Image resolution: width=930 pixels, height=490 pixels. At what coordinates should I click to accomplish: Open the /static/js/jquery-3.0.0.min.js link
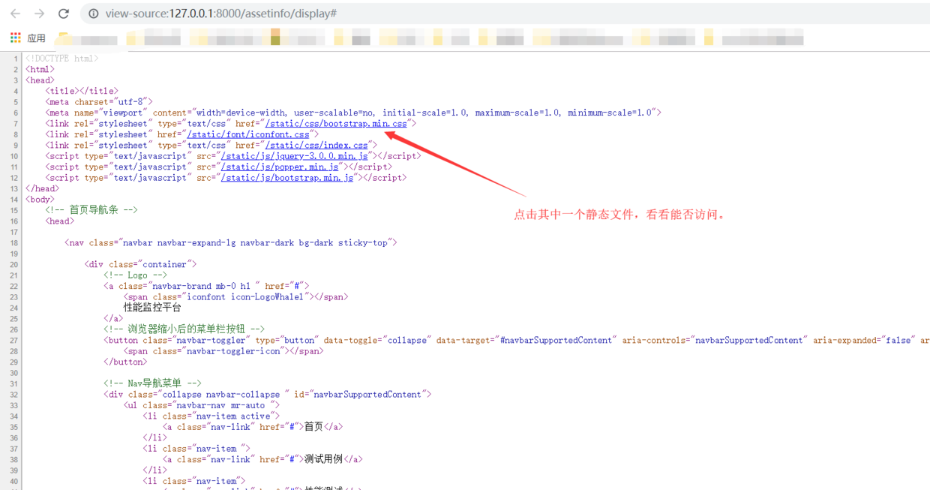[295, 156]
